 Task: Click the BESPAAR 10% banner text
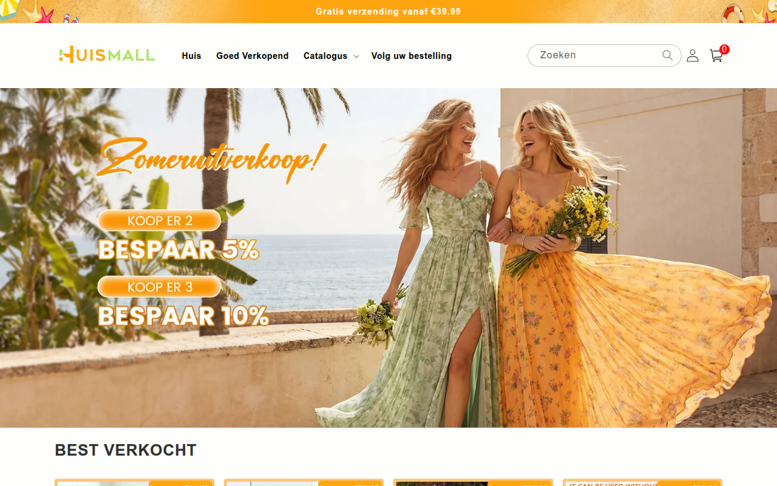point(183,316)
